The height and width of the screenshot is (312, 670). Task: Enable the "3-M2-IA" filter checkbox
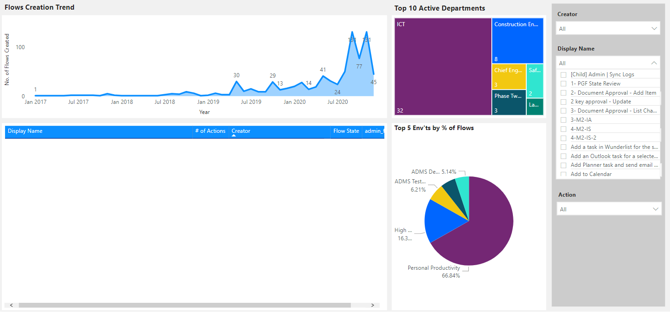(563, 119)
